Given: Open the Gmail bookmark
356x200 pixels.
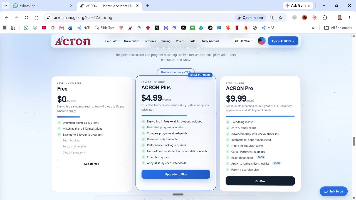Looking at the screenshot, I should point(62,28).
